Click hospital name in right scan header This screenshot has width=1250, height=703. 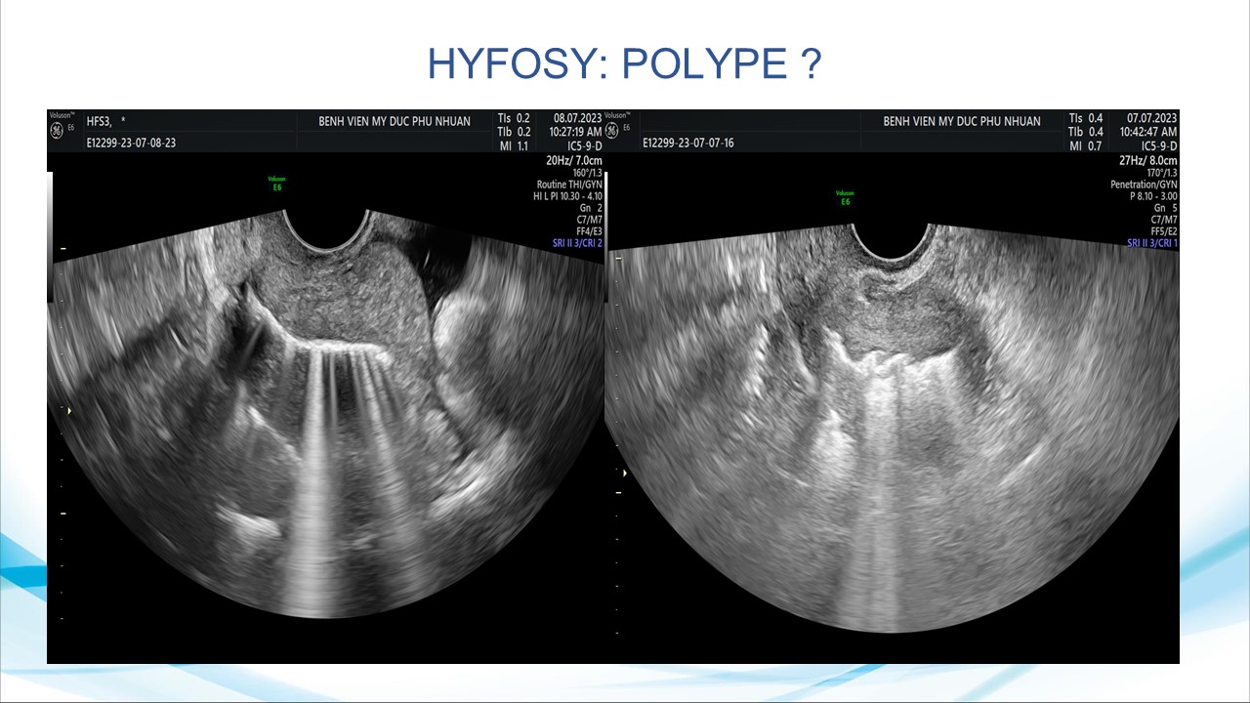point(961,122)
